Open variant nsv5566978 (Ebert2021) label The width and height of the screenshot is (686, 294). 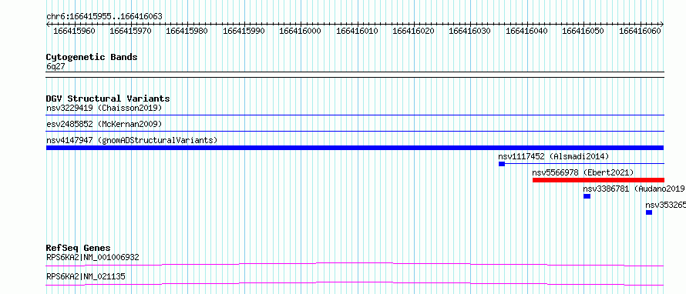tap(583, 172)
